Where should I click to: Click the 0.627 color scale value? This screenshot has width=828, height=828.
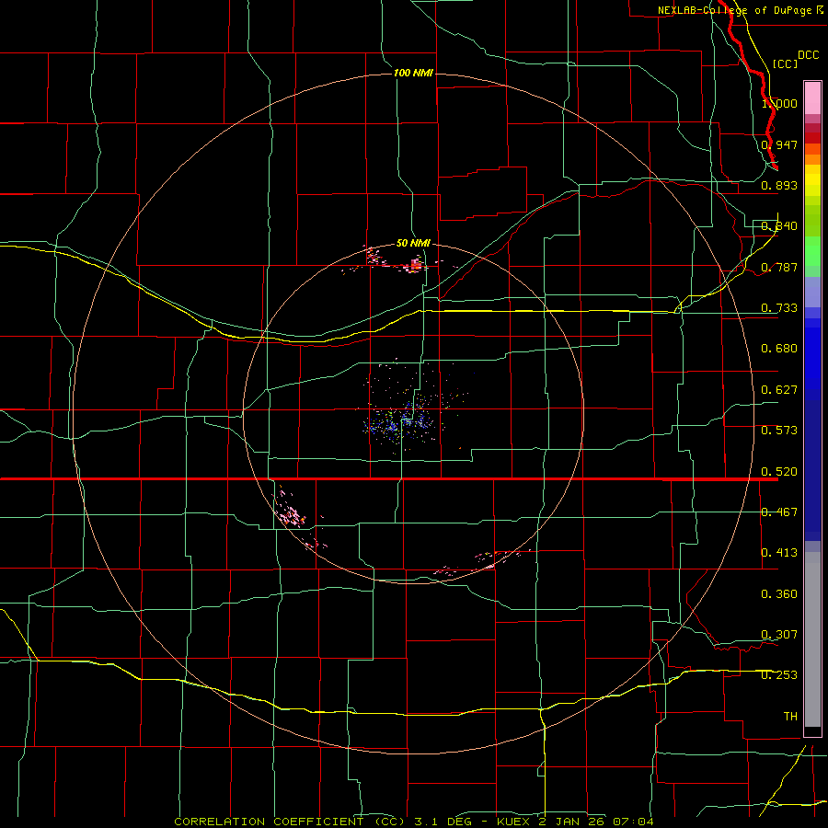779,390
